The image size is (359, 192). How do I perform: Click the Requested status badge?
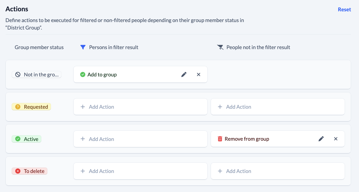click(31, 107)
